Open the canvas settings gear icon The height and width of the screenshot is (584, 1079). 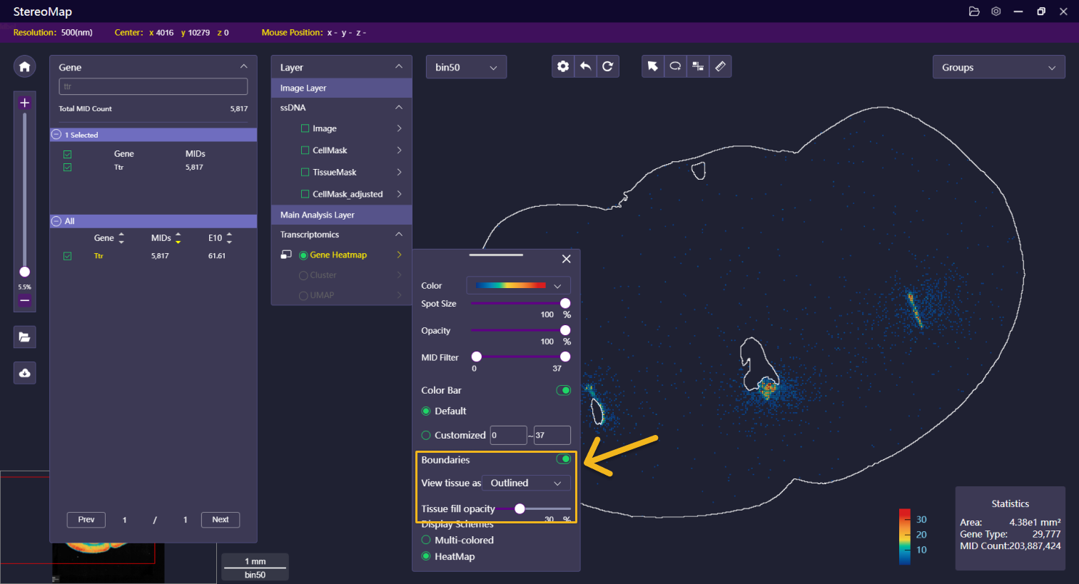[563, 66]
